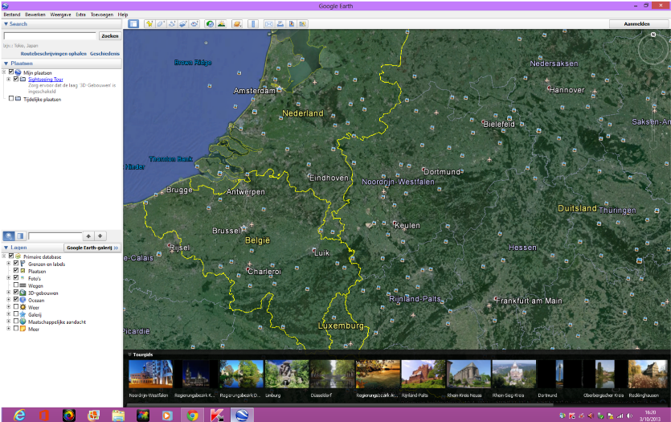The height and width of the screenshot is (422, 671).
Task: Add a path using the toolbar tool
Action: [x=172, y=24]
